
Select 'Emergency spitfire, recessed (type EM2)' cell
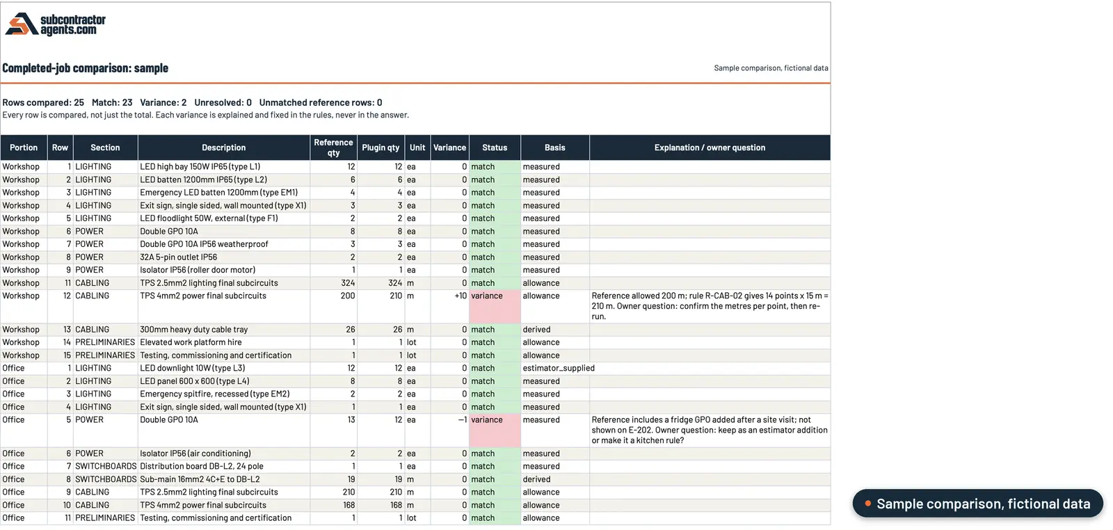[224, 394]
